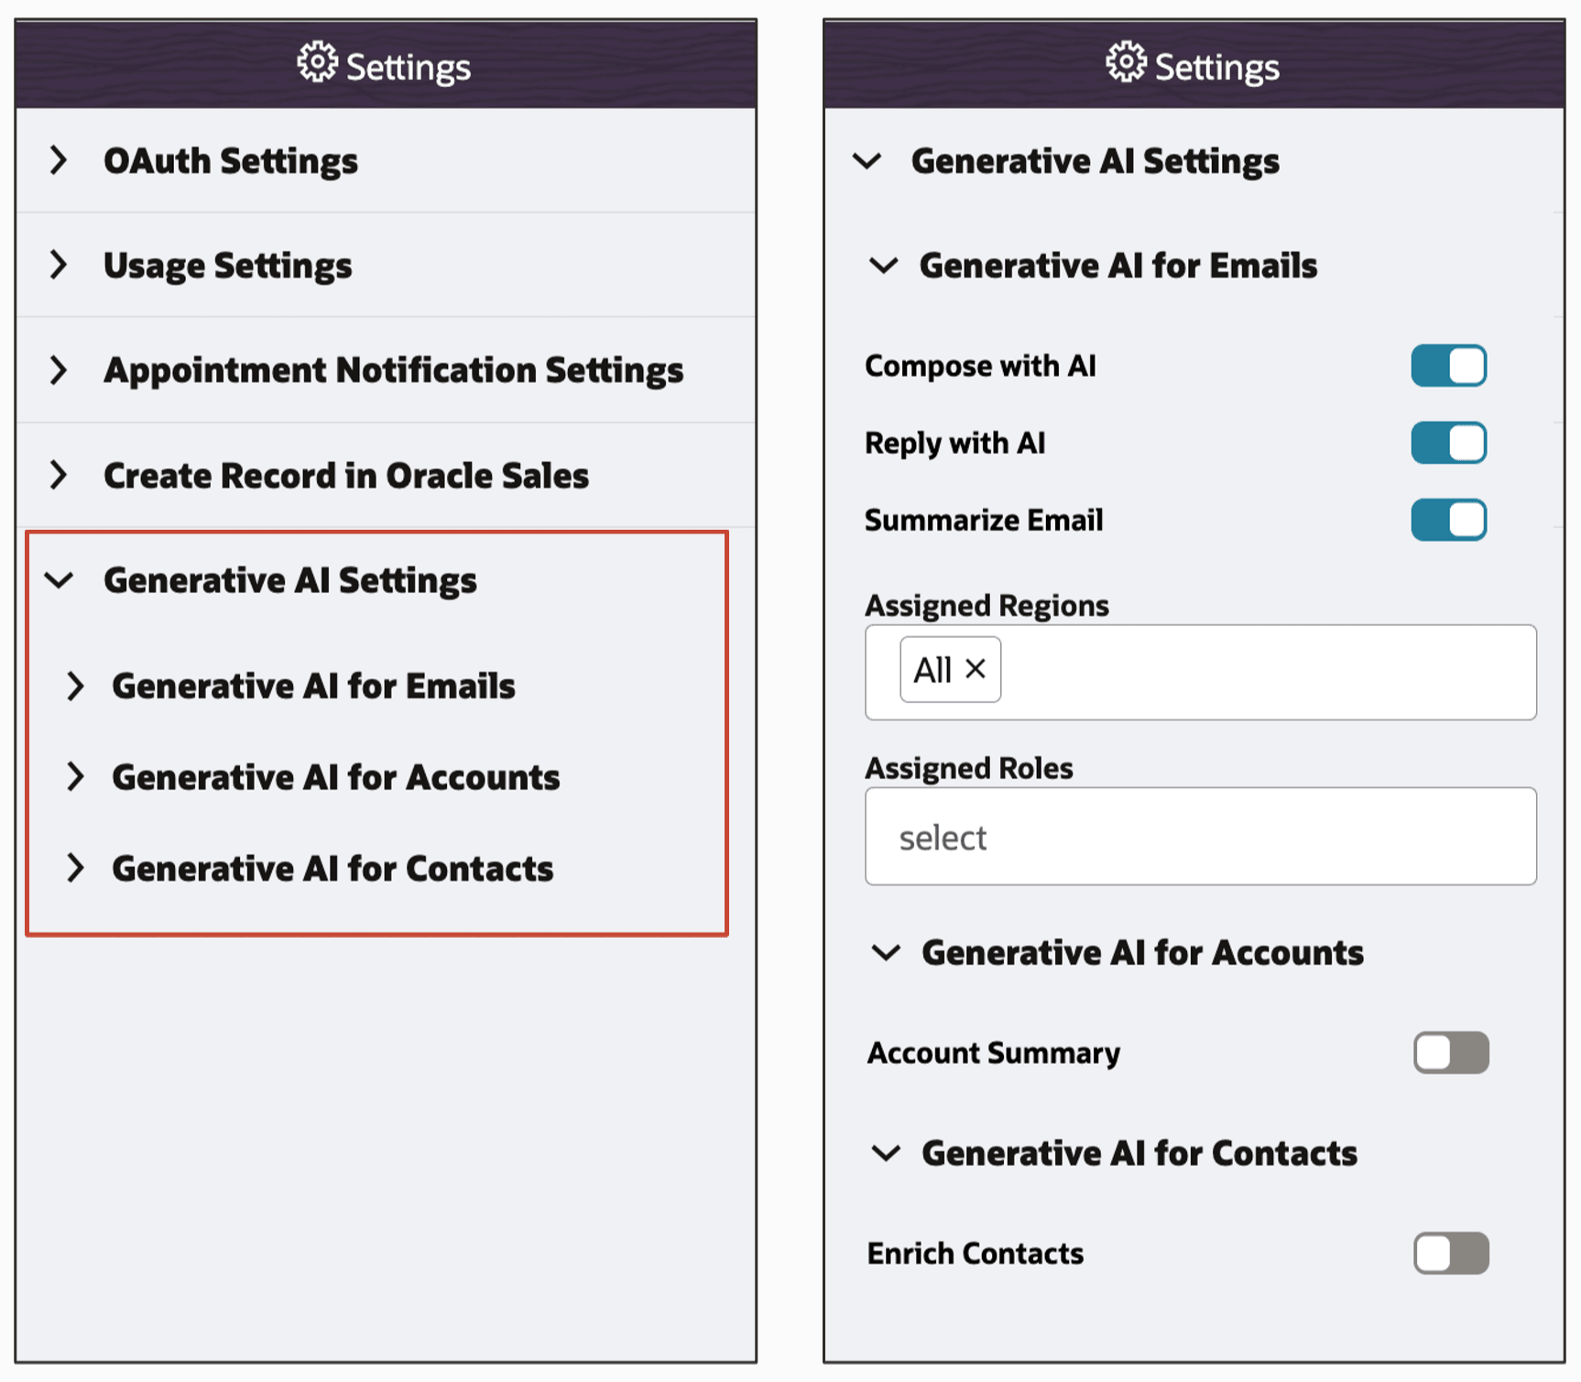
Task: Expand Appointment Notification Settings chevron
Action: coord(59,370)
